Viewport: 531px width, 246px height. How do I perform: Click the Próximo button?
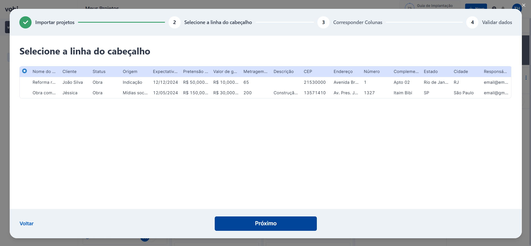tap(266, 224)
